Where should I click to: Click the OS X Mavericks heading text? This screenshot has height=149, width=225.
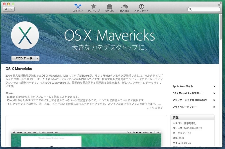(x=19, y=69)
